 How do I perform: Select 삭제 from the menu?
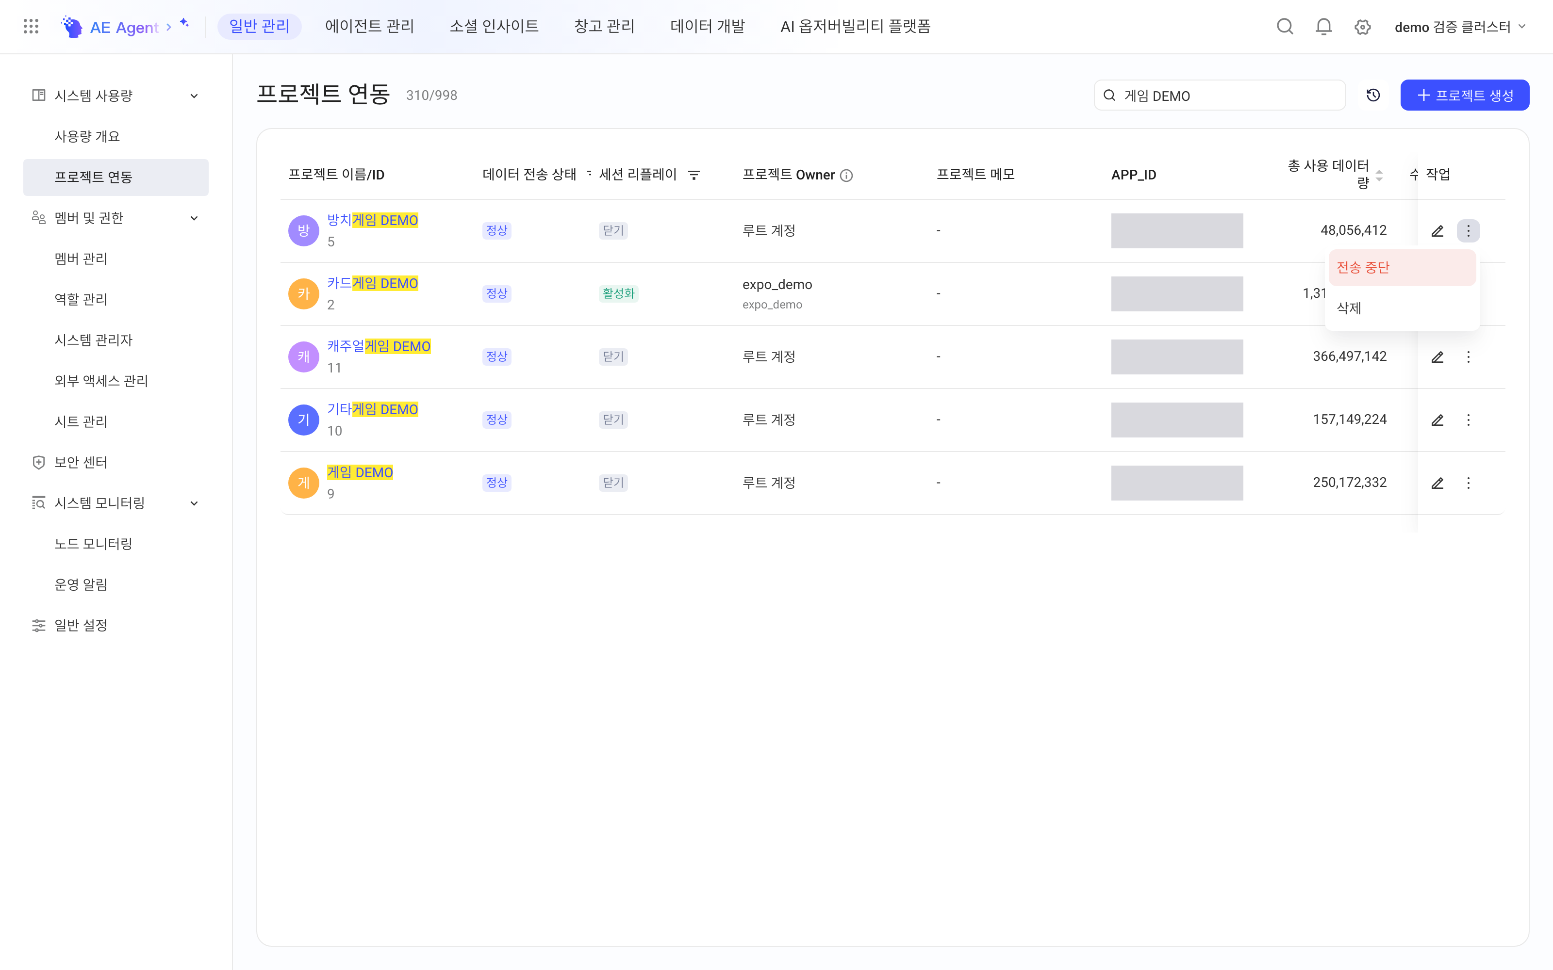pyautogui.click(x=1402, y=308)
